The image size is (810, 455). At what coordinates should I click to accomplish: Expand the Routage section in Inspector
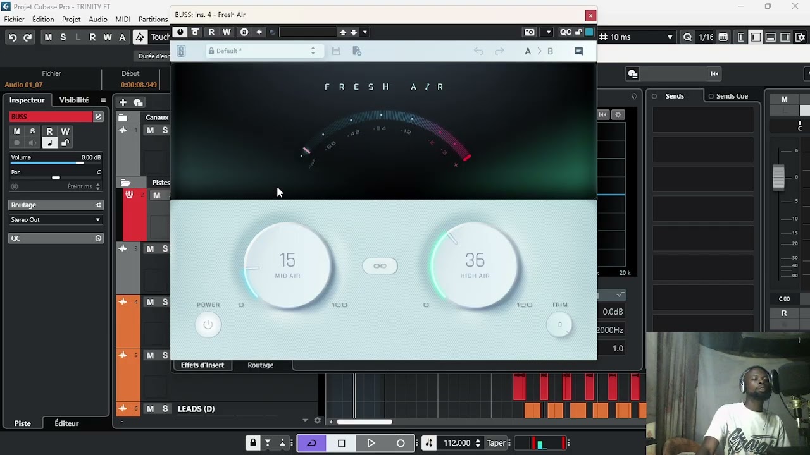[x=56, y=205]
